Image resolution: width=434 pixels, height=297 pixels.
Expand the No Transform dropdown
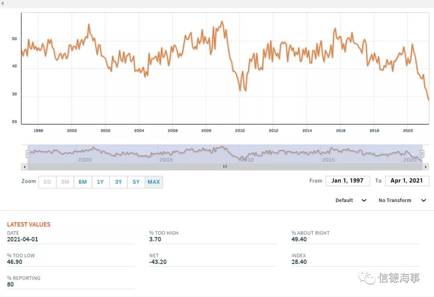pyautogui.click(x=402, y=200)
